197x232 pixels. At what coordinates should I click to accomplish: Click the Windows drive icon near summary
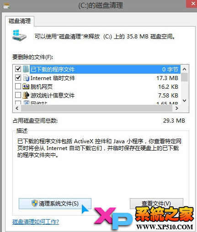point(19,36)
